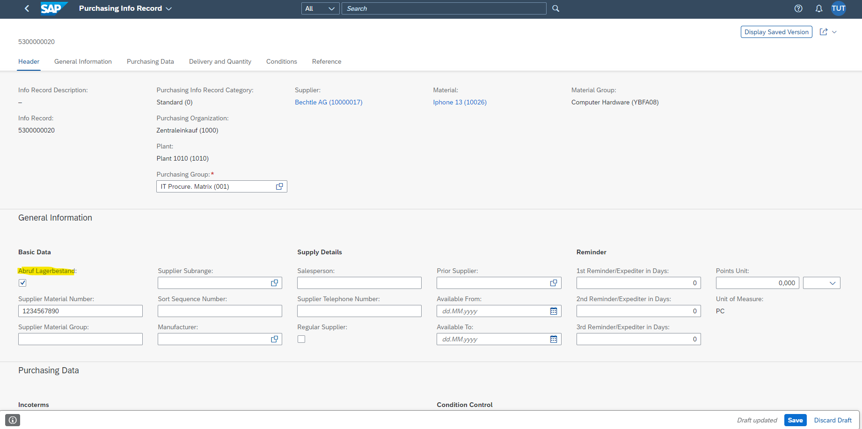Focus 3rd Reminder/Expediter in Days field
This screenshot has height=429, width=862.
638,339
